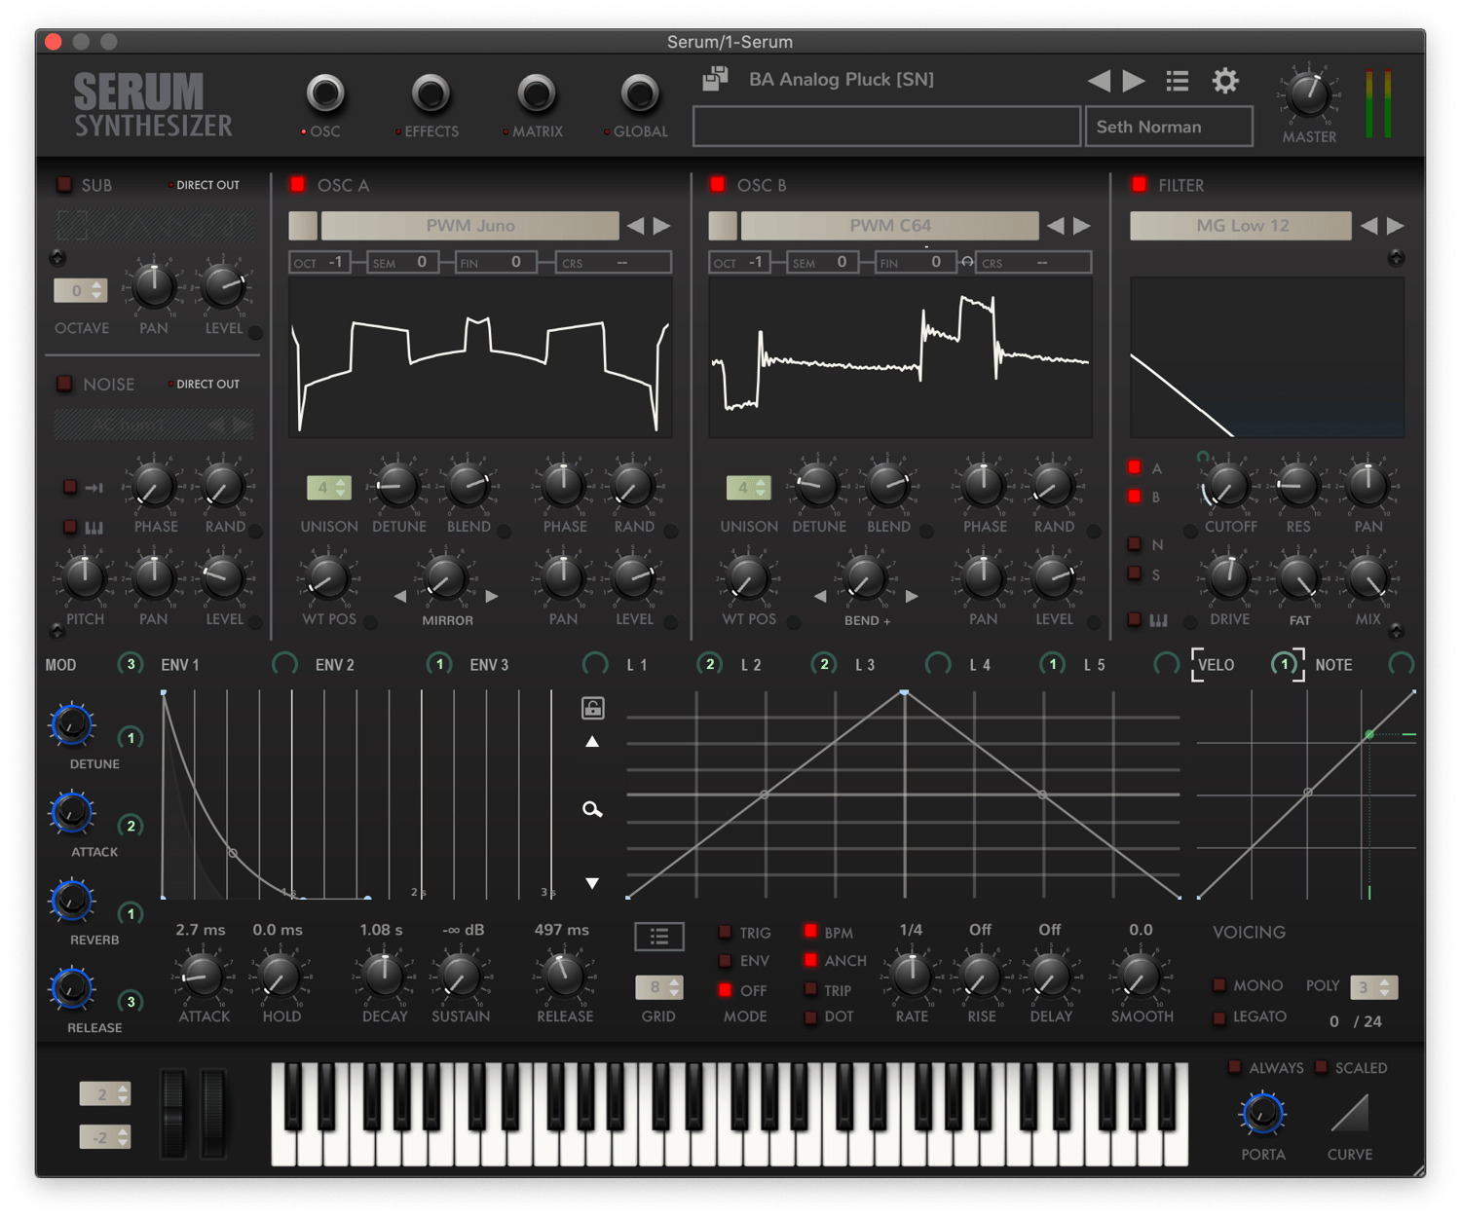Open OSC A wavetable editor thumbnail
Screen dimensions: 1461x1219
[303, 226]
